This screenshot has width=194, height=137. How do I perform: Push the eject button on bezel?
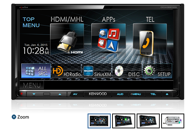167,94
